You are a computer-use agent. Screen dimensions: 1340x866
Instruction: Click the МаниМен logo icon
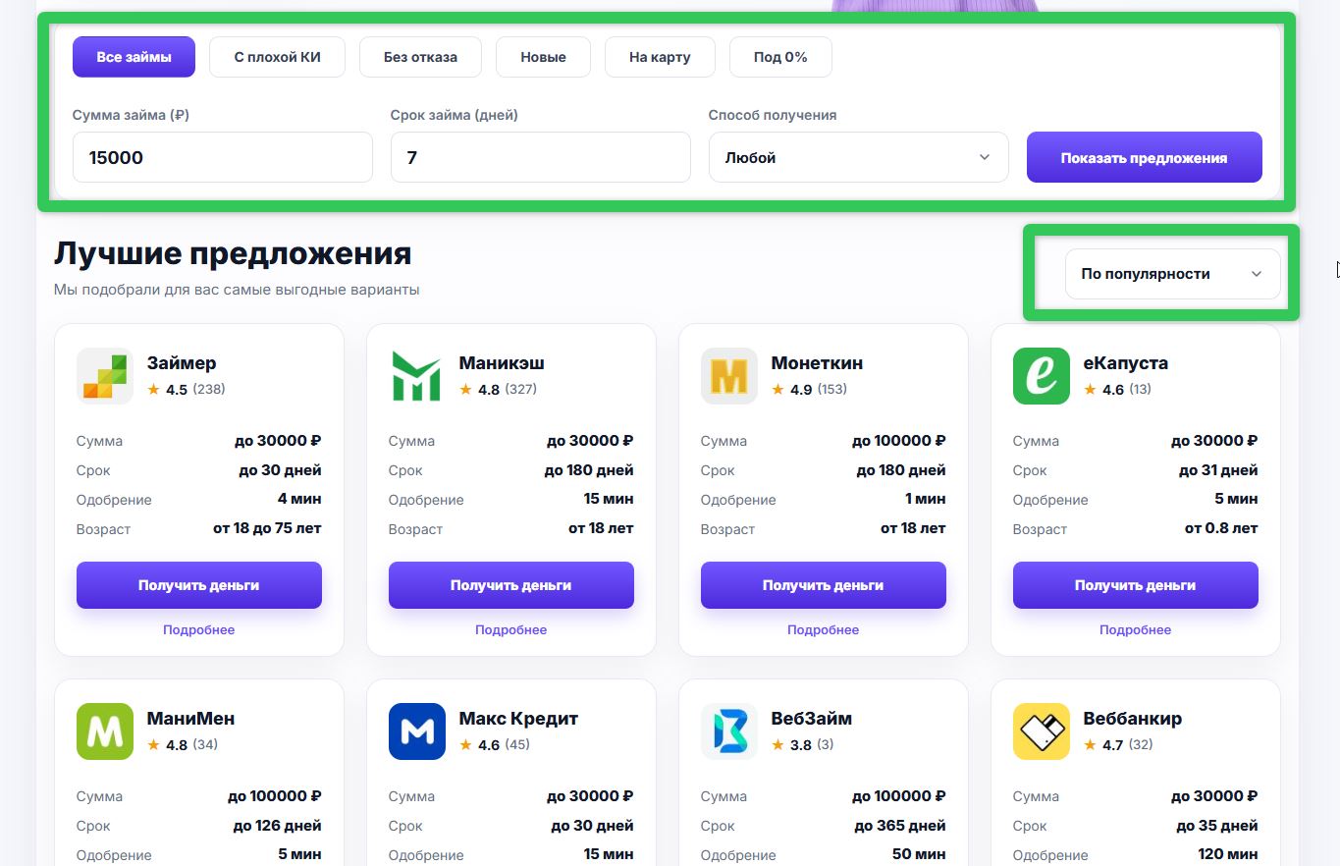[105, 731]
